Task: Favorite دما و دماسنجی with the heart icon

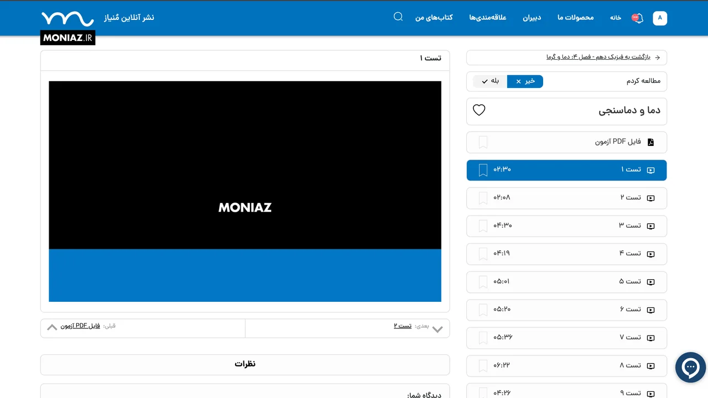Action: point(479,110)
